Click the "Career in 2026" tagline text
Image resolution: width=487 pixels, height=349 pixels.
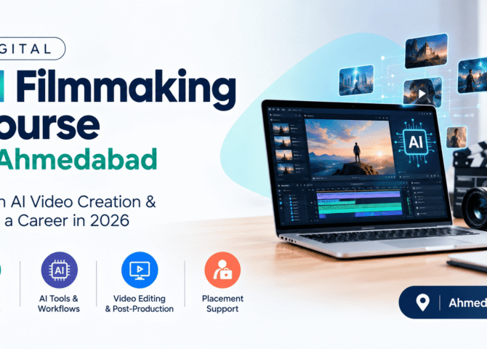point(73,220)
